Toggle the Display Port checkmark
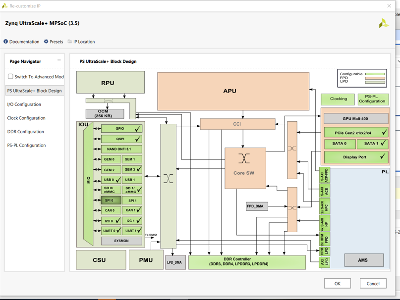Viewport: 400px width, 300px height. (x=382, y=157)
